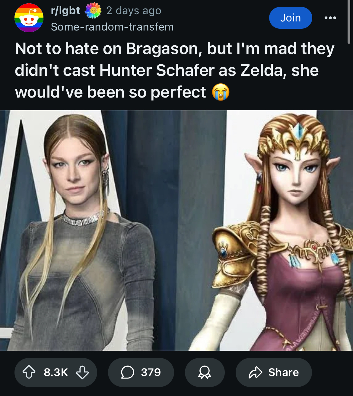Click the 379 comments count
The width and height of the screenshot is (353, 396).
(151, 372)
